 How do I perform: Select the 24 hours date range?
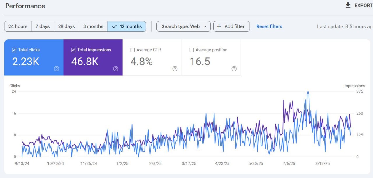pyautogui.click(x=18, y=26)
